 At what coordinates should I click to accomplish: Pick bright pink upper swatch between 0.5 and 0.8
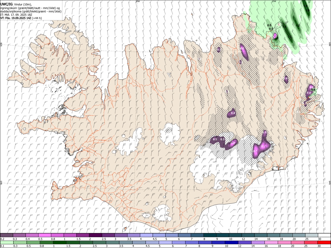tap(45, 235)
